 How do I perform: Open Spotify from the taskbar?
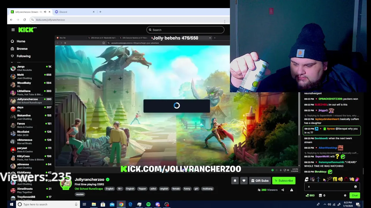point(148,204)
